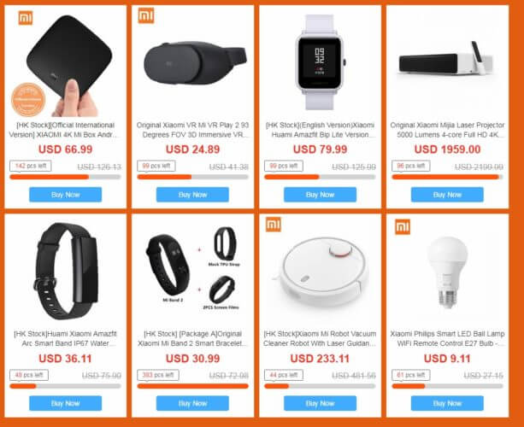Click the Mi logo on the Robot Vacuum card
This screenshot has width=524, height=427.
point(274,224)
